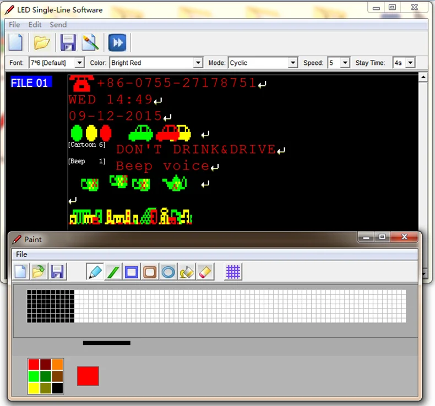Click the New file icon in LED toolbar
This screenshot has height=406, width=435.
[x=15, y=42]
